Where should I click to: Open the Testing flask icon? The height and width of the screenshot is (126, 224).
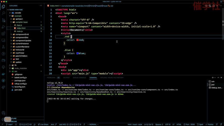tap(3, 47)
